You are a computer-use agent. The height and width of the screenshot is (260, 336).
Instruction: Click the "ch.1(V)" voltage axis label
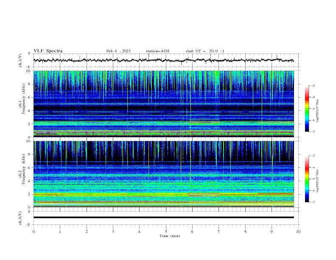pyautogui.click(x=20, y=60)
